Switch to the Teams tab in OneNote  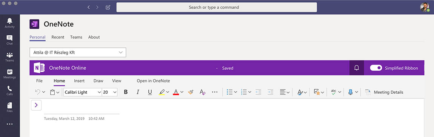pyautogui.click(x=76, y=37)
